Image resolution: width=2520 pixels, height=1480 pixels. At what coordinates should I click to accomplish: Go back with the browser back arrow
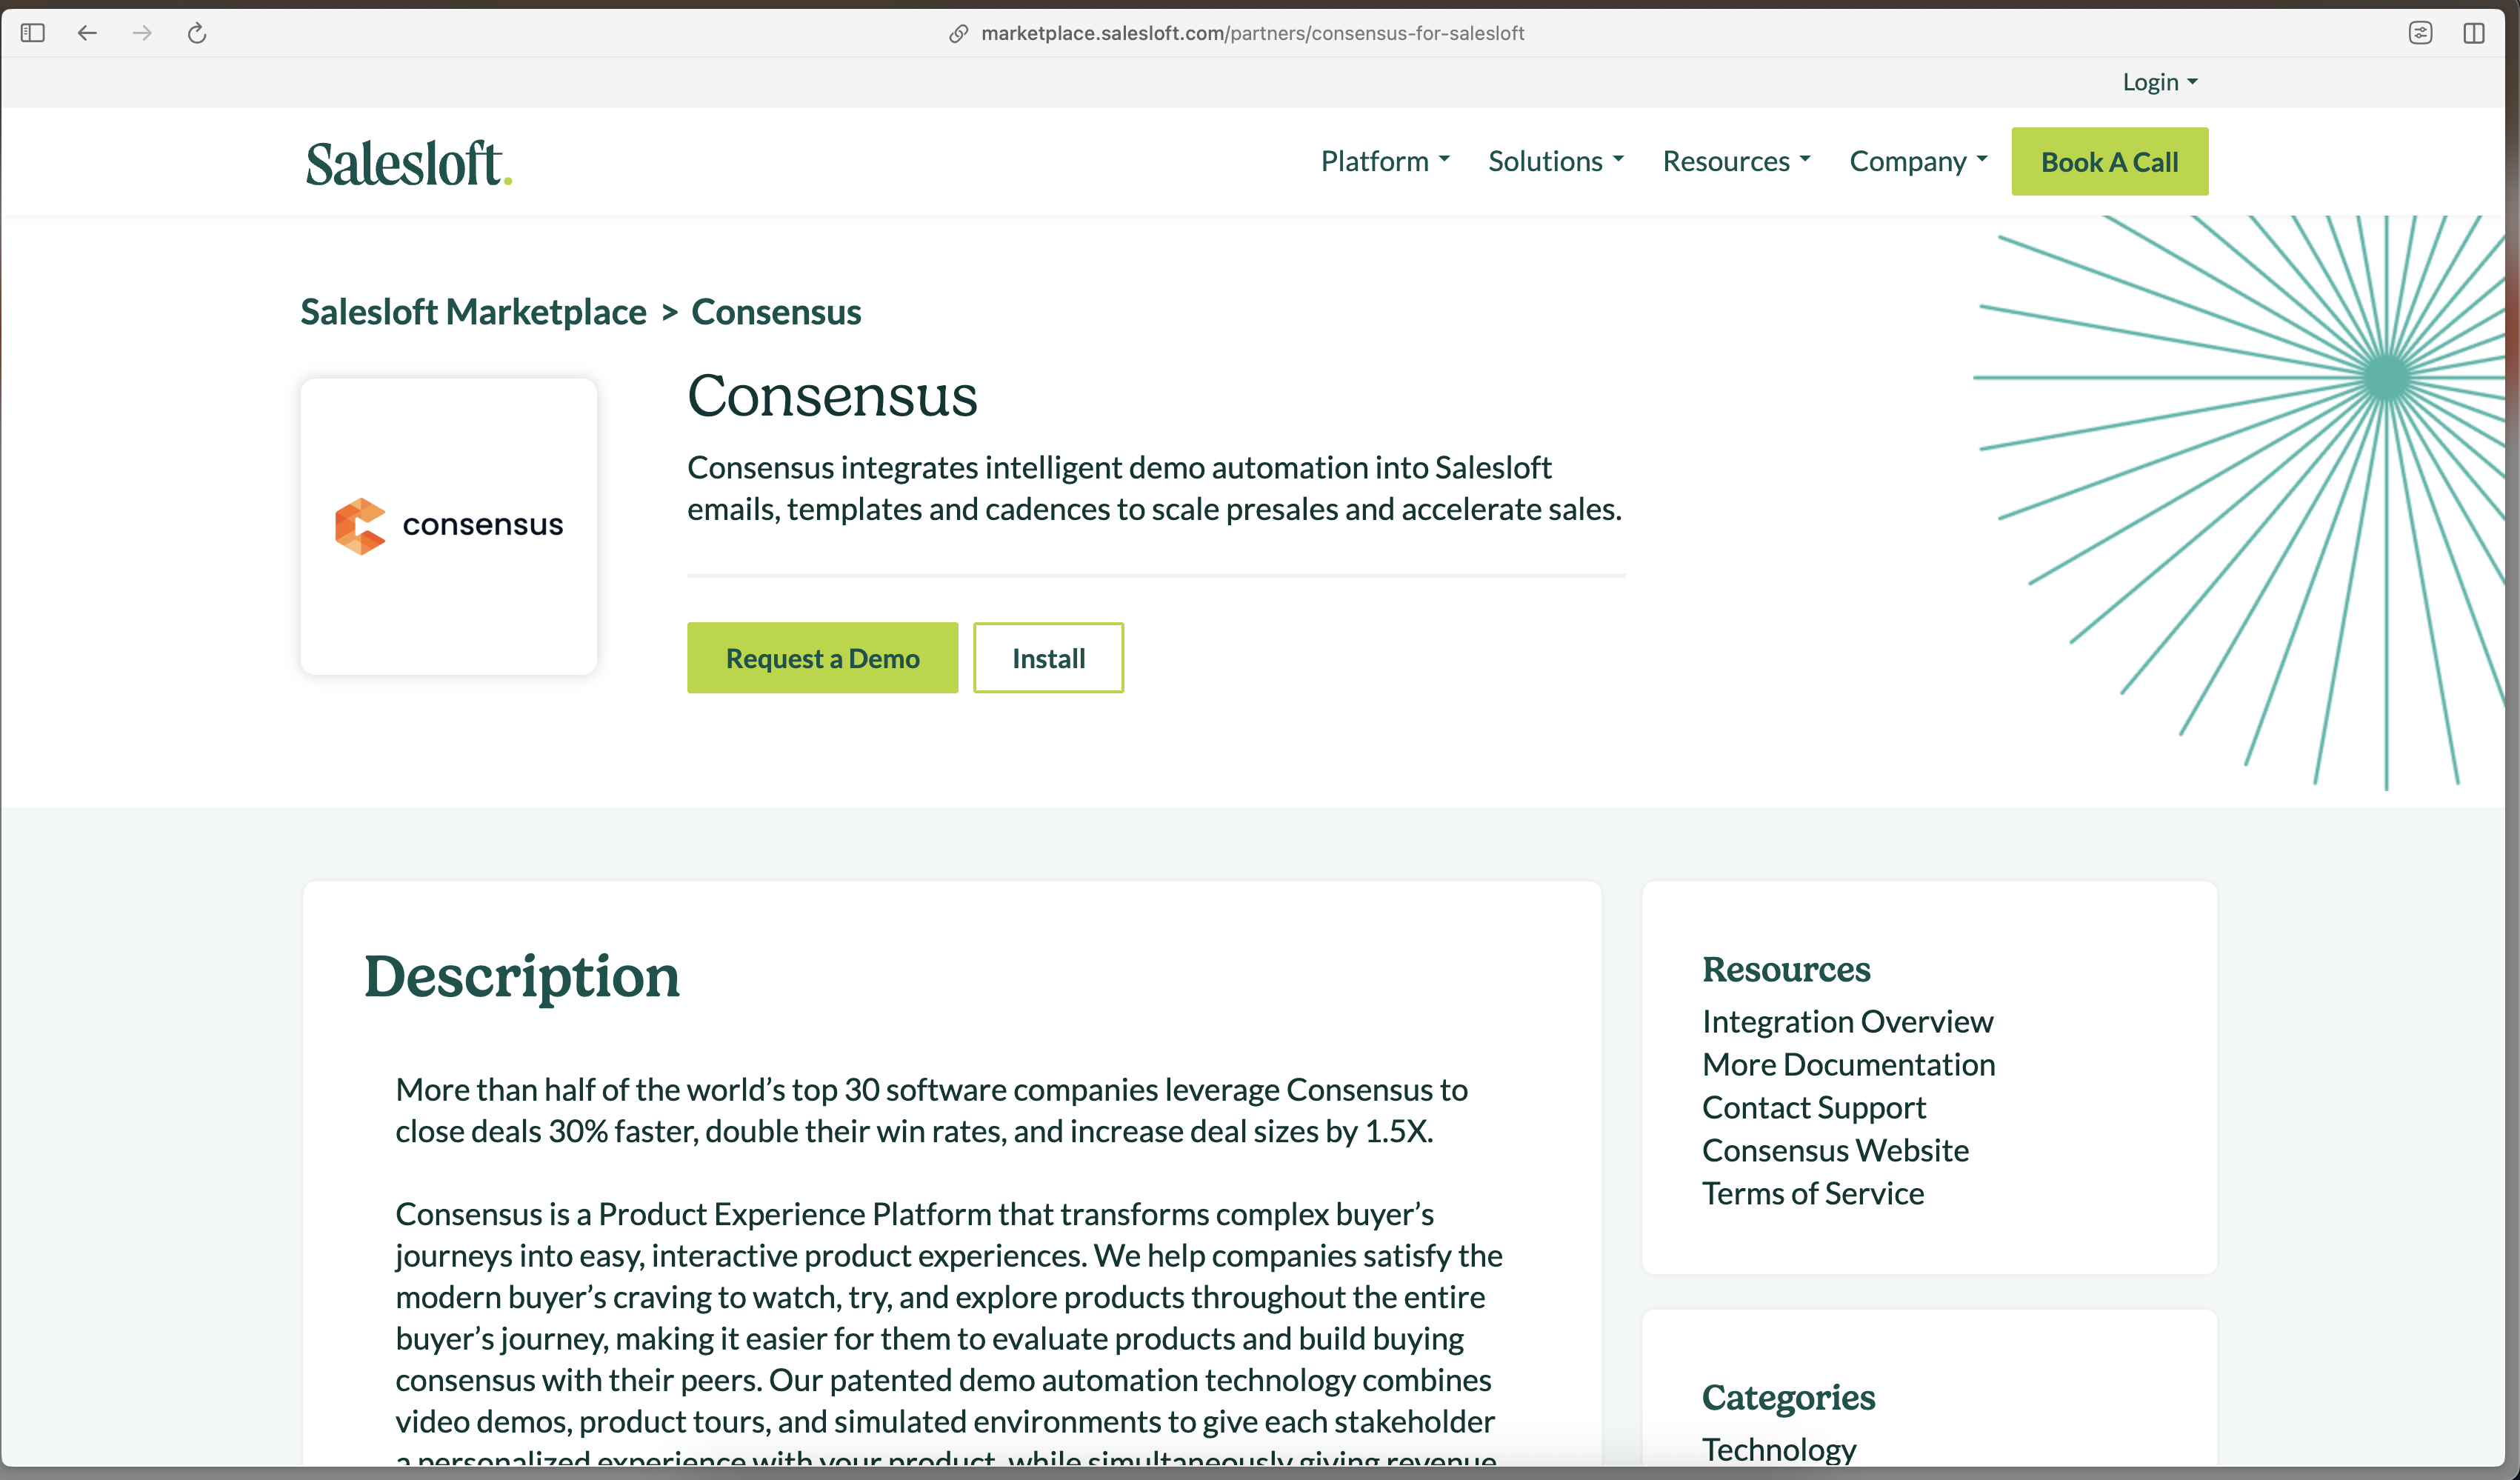tap(87, 33)
